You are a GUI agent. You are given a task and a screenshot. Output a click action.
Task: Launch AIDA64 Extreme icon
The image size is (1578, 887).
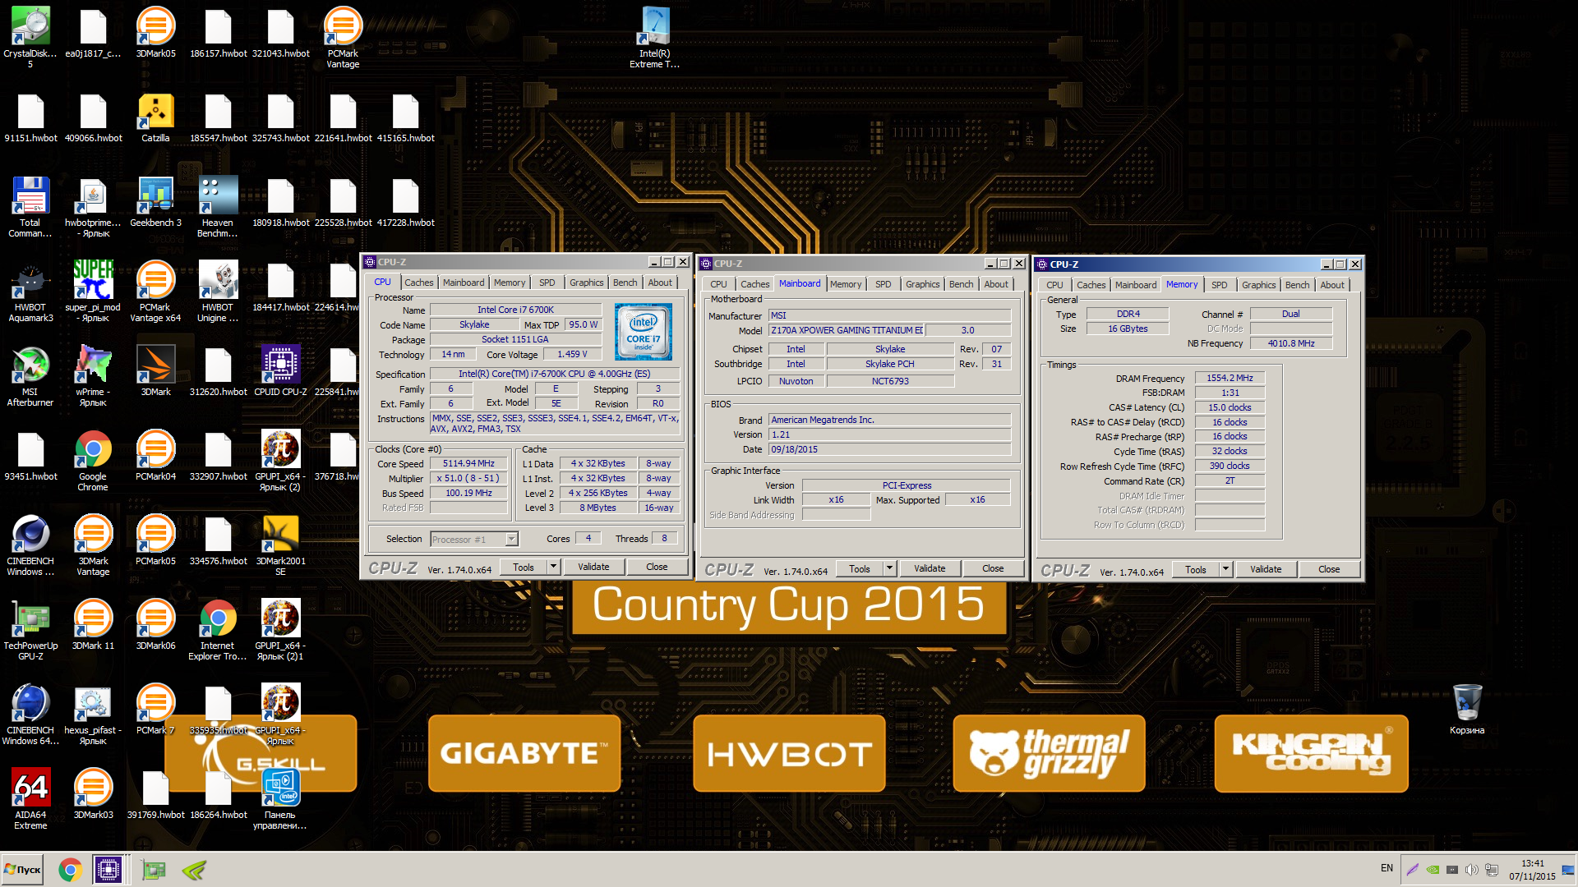click(x=30, y=799)
